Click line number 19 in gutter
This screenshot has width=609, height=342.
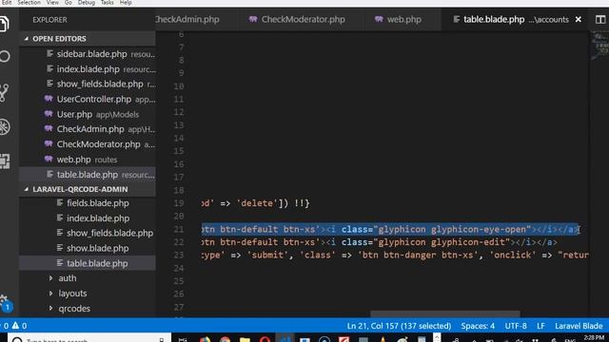coord(178,203)
